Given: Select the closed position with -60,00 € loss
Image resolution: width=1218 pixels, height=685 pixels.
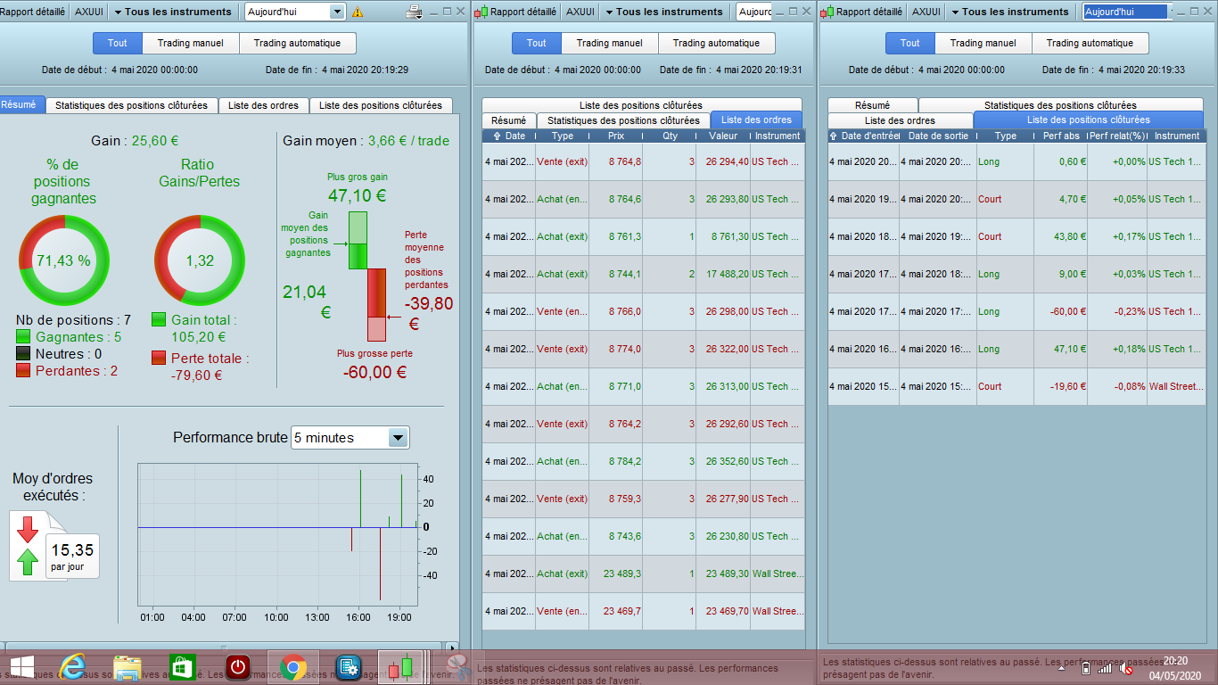Looking at the screenshot, I should (x=1016, y=311).
